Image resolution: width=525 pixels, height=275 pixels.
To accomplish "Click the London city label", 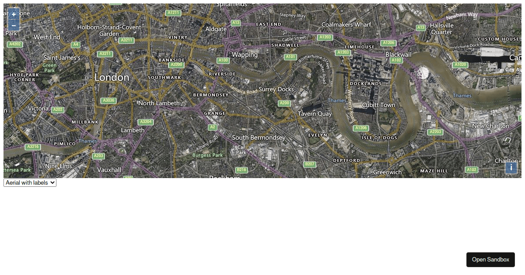I will tap(112, 77).
